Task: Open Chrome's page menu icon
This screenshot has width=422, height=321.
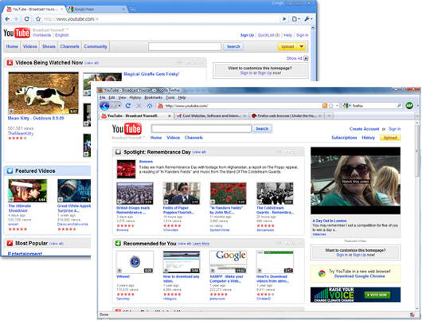Action: tap(295, 19)
